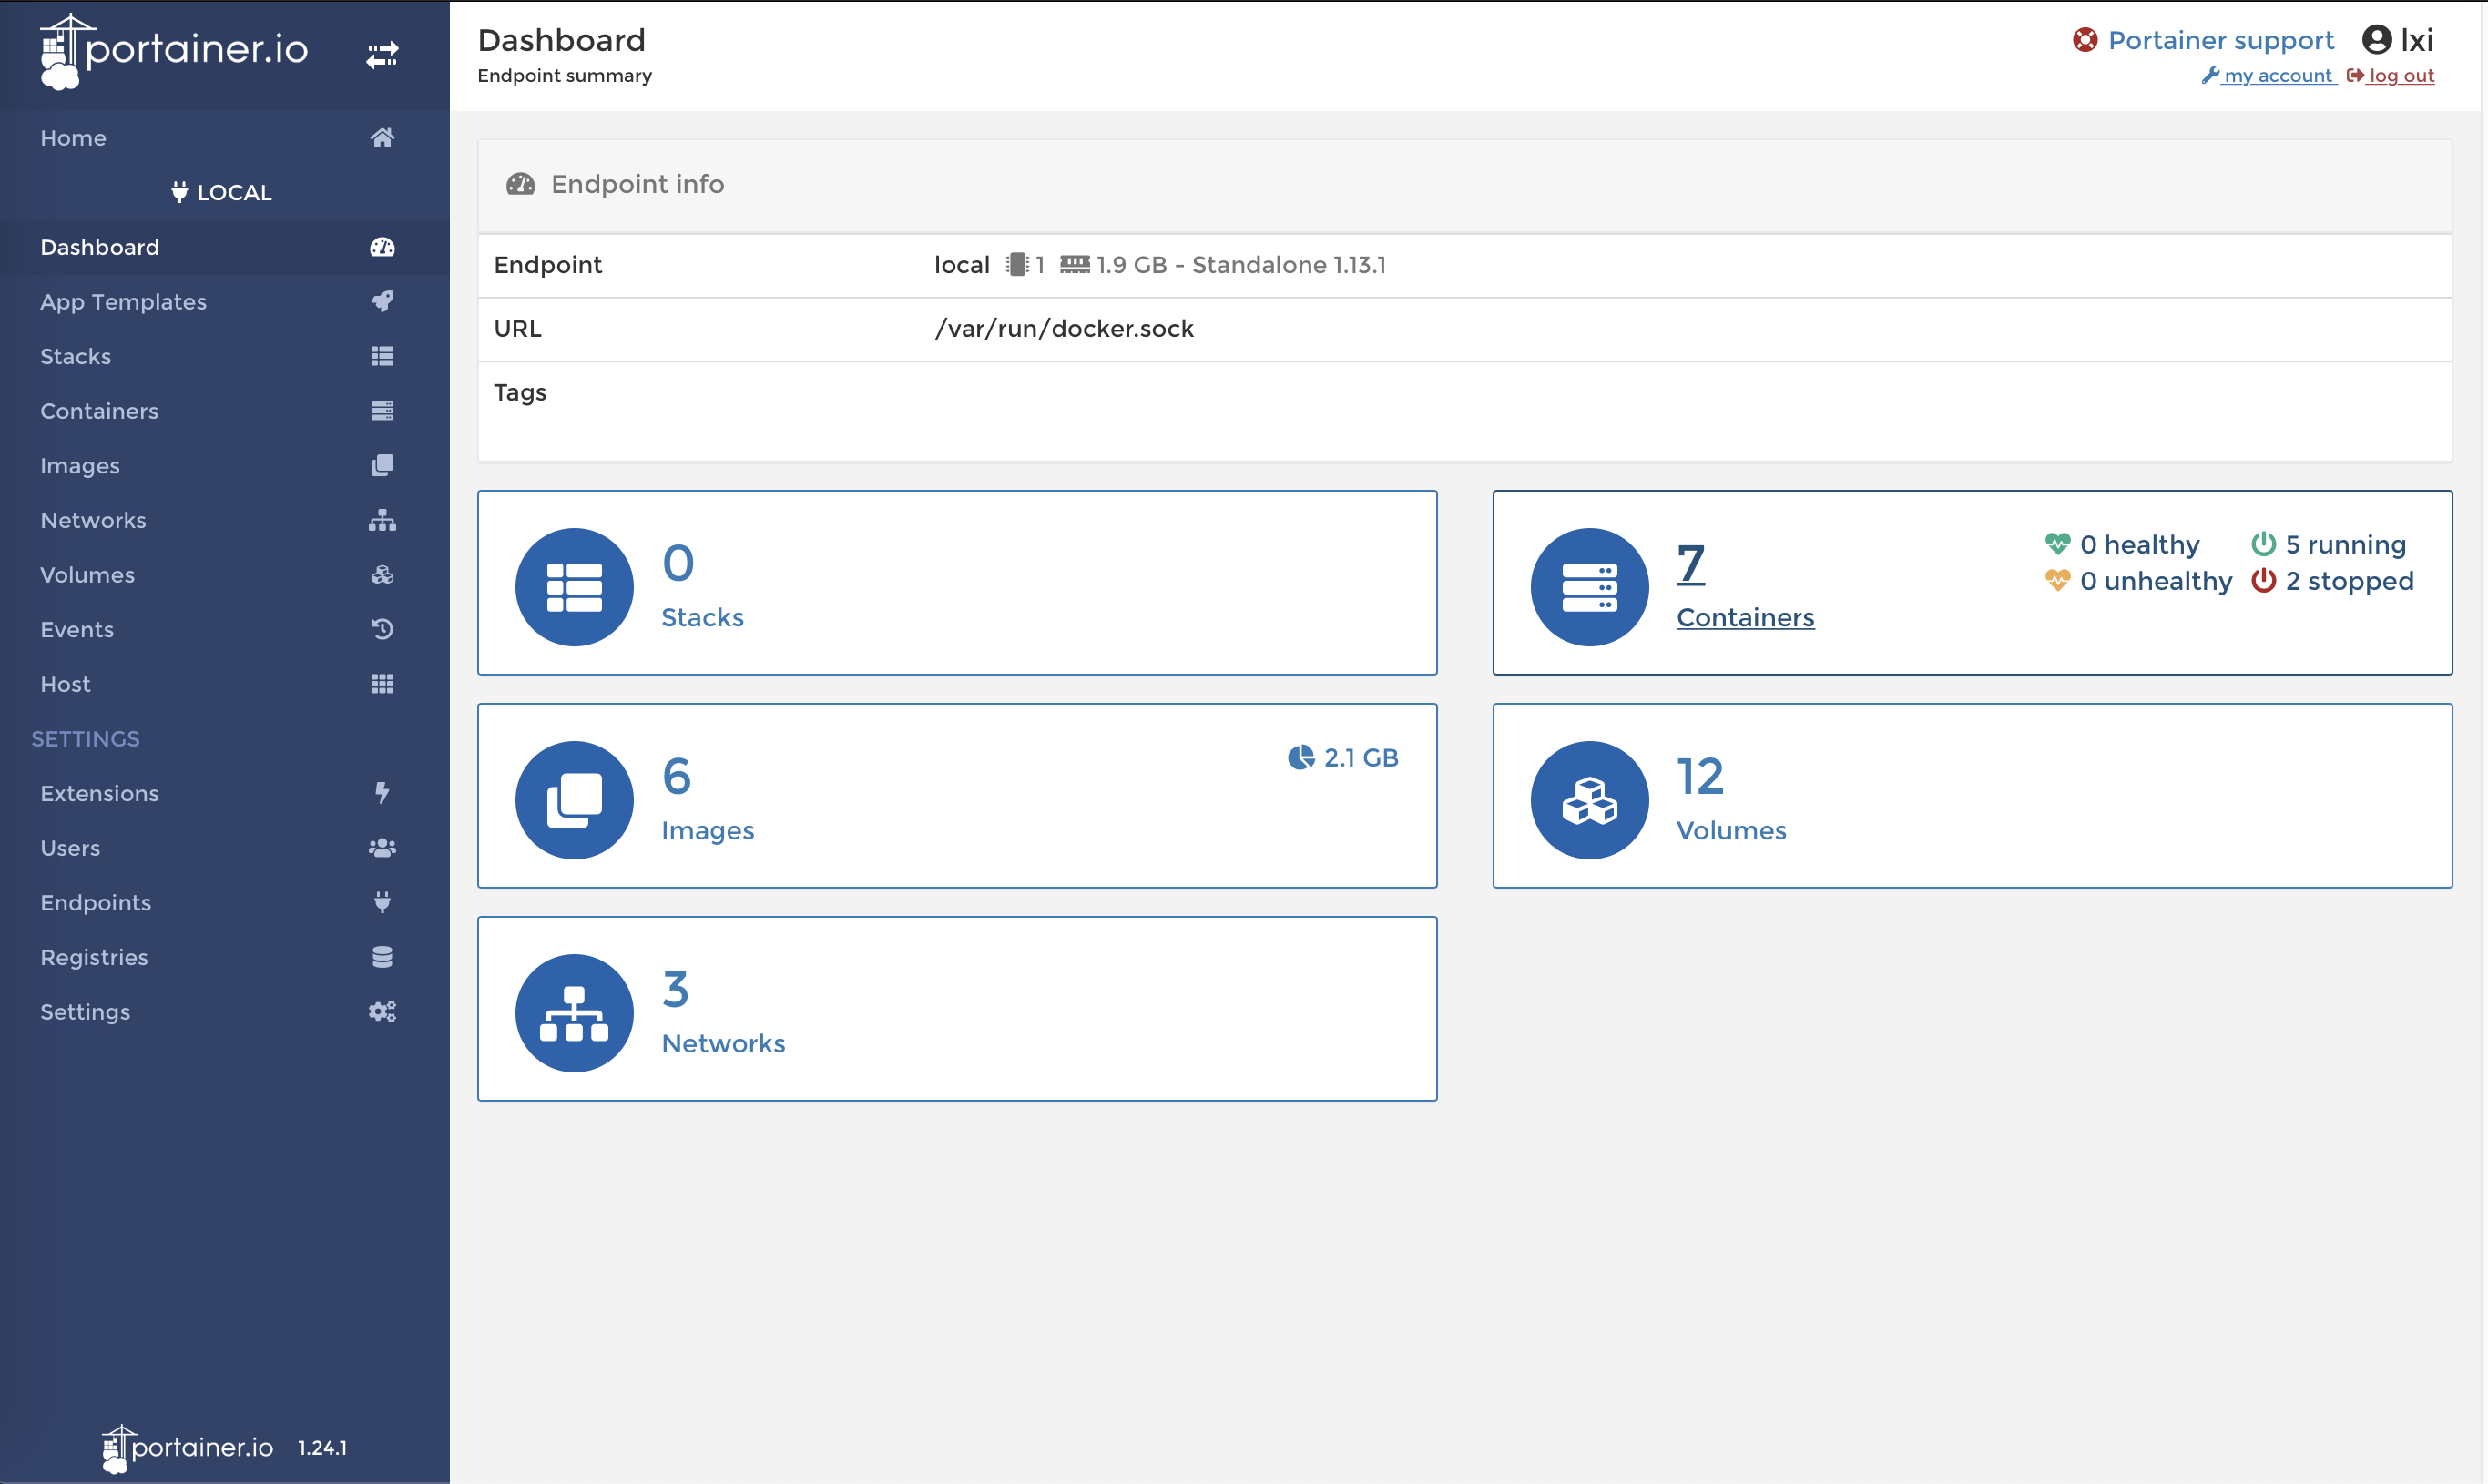The width and height of the screenshot is (2488, 1484).
Task: Click the App Templates rocket icon
Action: (x=383, y=300)
